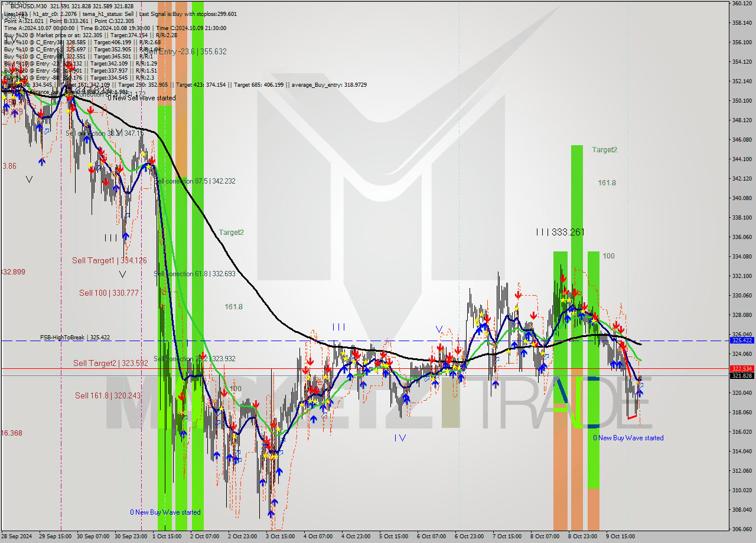
Task: Click the 'Sell correction 38.2 | 323.932' label
Action: pyautogui.click(x=195, y=359)
